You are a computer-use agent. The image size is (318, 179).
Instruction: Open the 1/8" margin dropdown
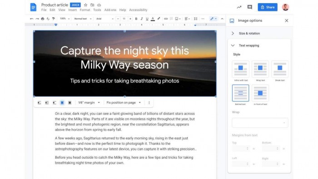(x=89, y=103)
